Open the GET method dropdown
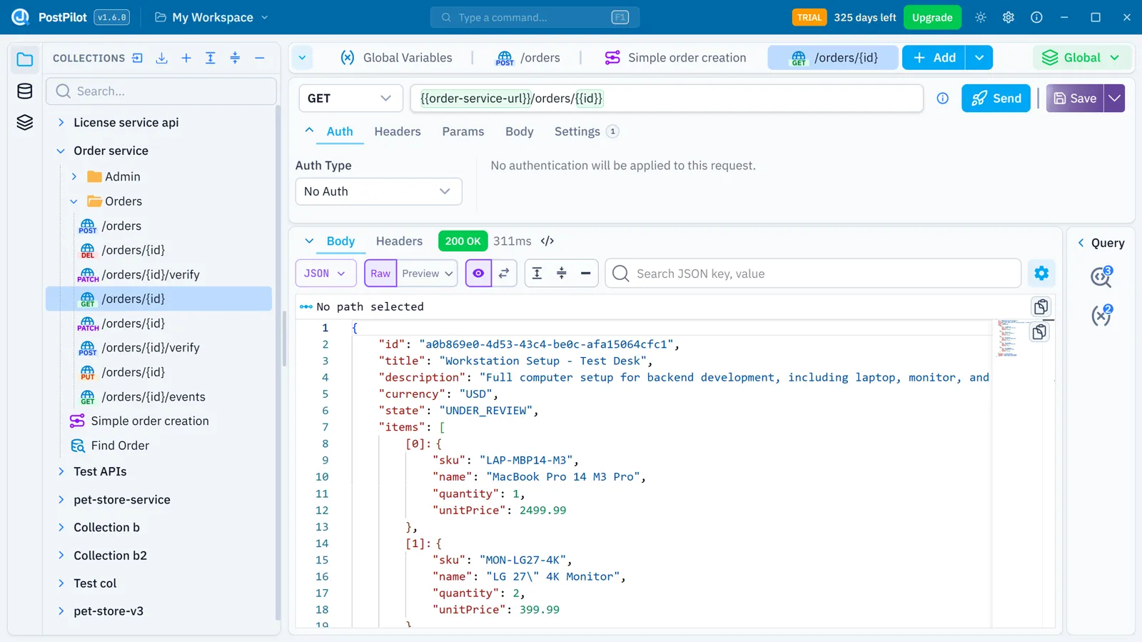1142x642 pixels. [350, 99]
